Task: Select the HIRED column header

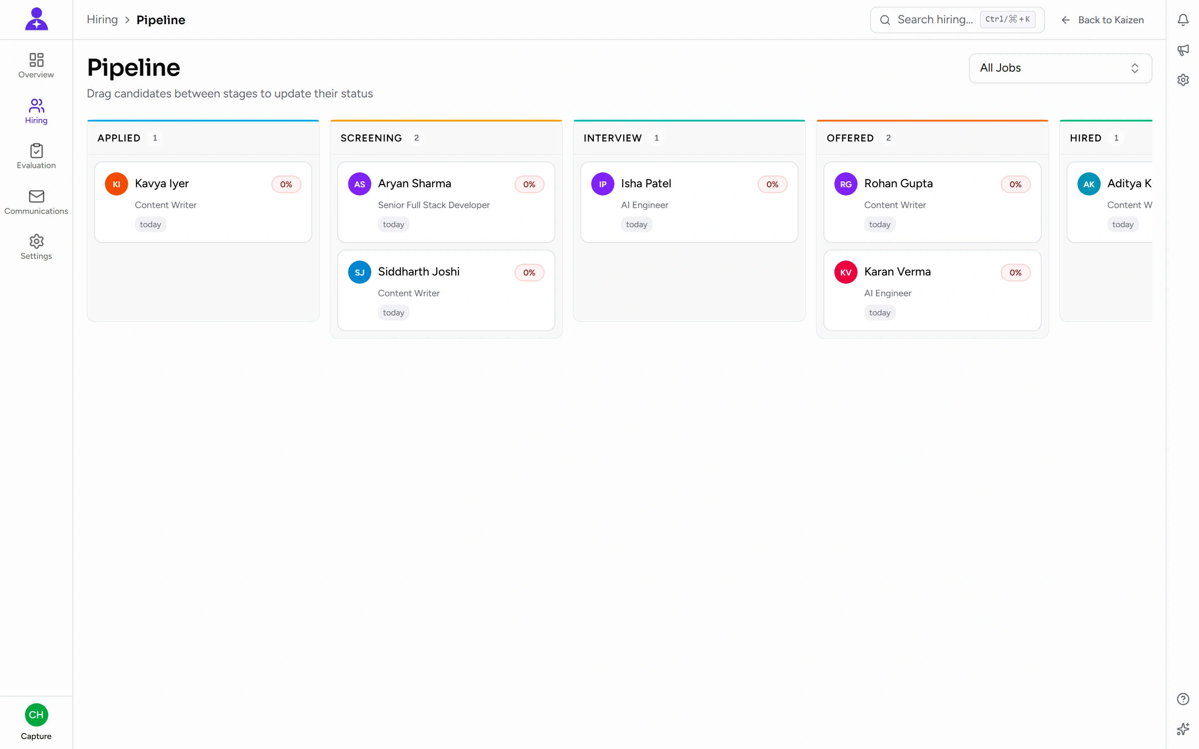Action: [x=1085, y=138]
